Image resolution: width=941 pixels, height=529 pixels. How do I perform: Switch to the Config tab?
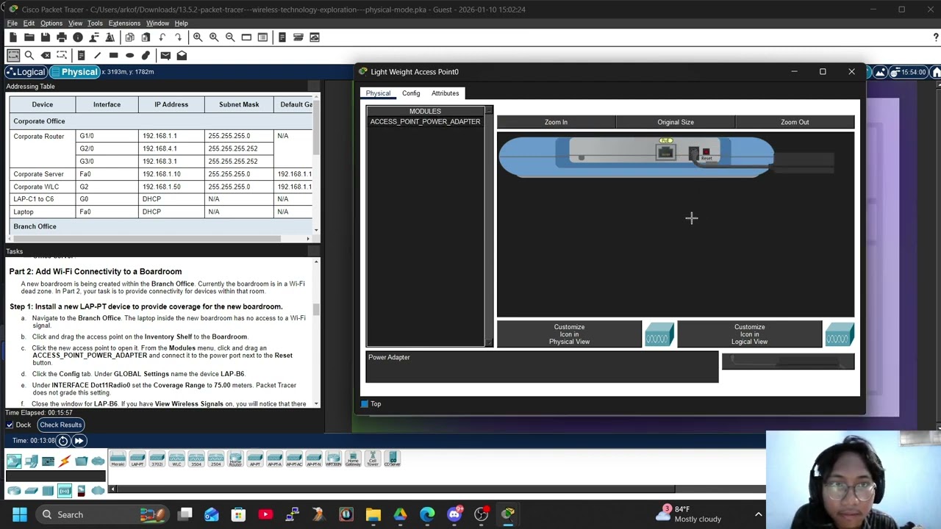[411, 93]
